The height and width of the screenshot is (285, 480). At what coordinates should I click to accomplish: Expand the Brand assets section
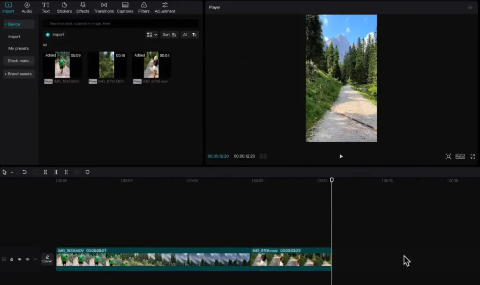click(x=19, y=74)
